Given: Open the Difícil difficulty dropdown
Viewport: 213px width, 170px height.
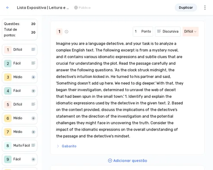Looking at the screenshot, I should point(190,31).
